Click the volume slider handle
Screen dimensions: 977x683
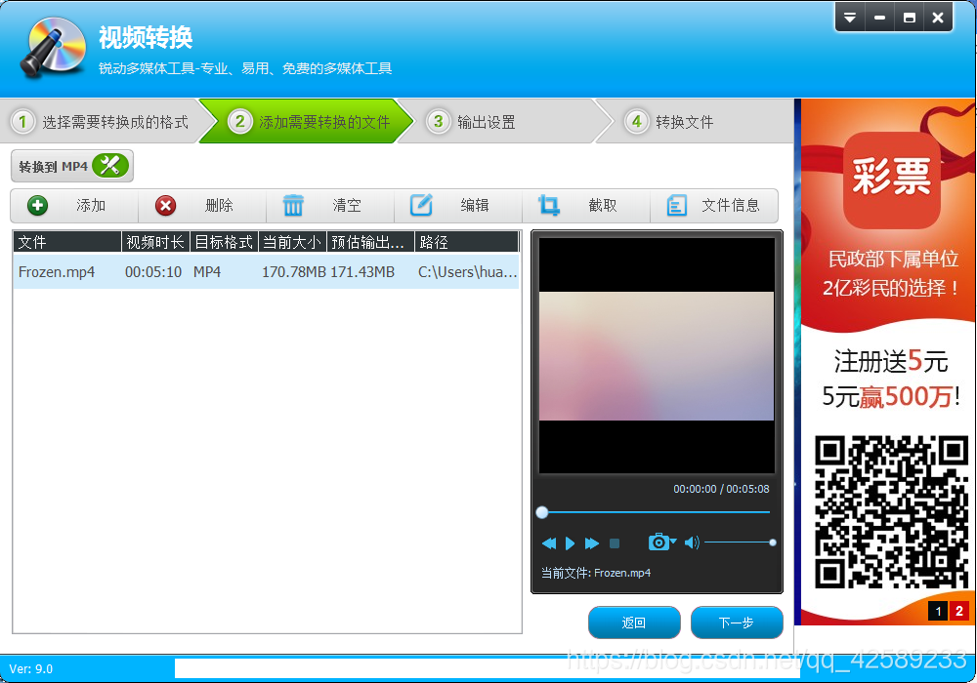[773, 543]
